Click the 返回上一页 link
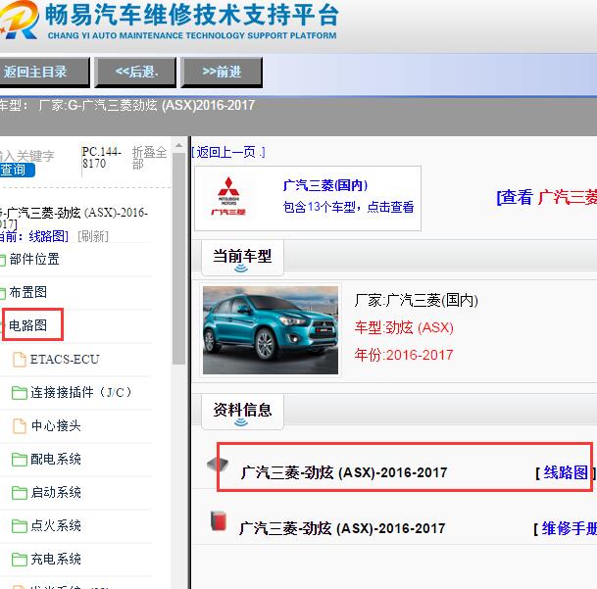The width and height of the screenshot is (597, 589). click(227, 152)
